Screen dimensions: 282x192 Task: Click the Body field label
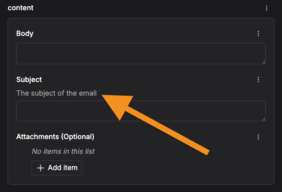click(25, 34)
